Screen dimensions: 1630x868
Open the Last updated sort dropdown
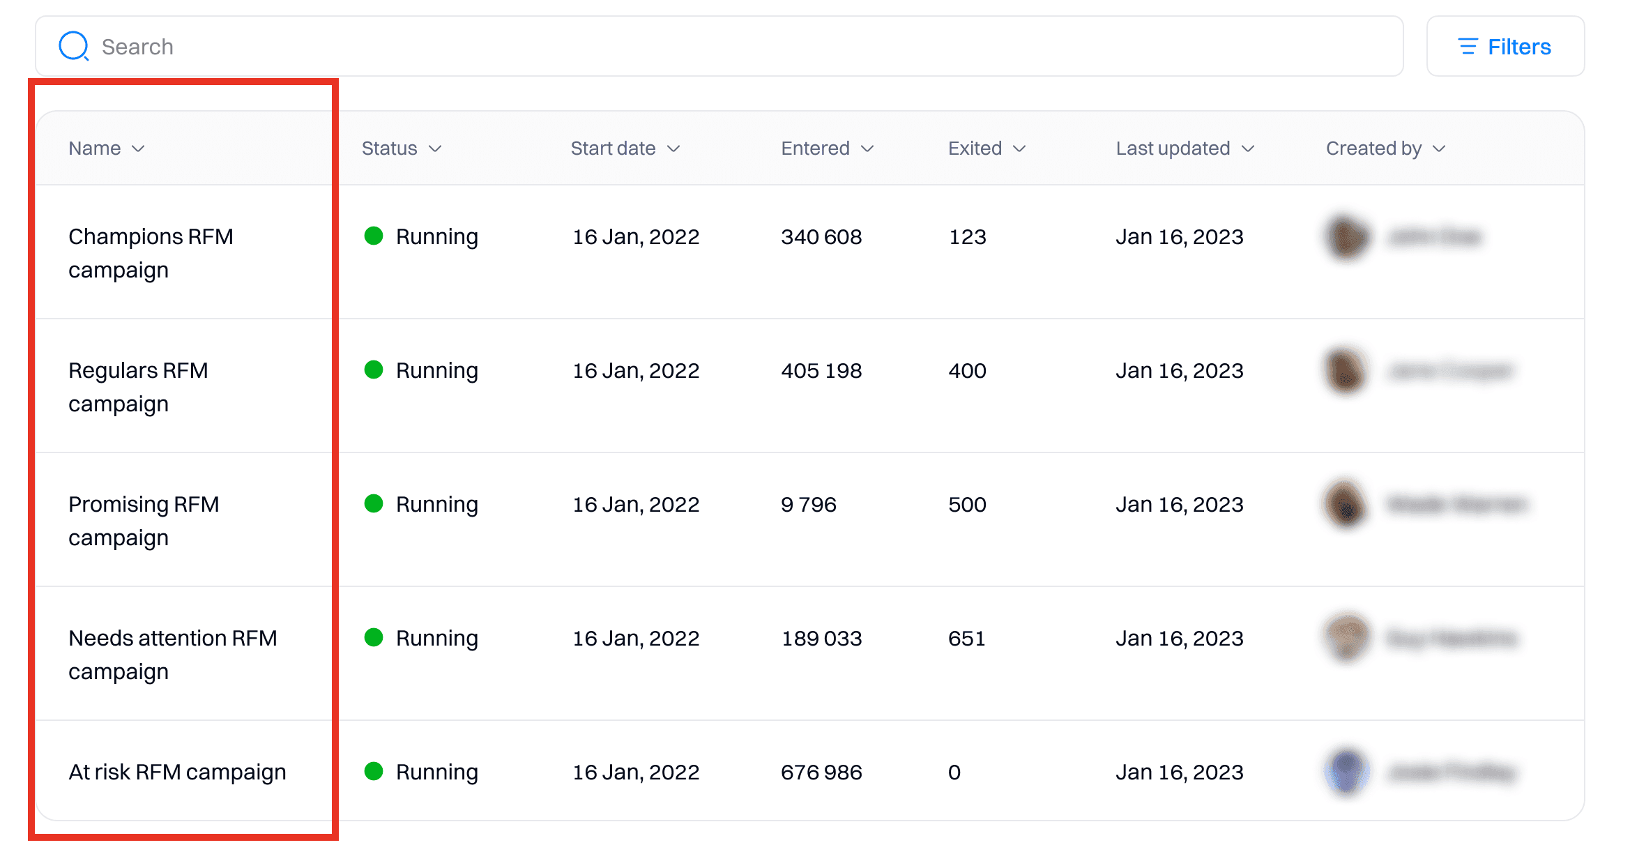pyautogui.click(x=1247, y=149)
